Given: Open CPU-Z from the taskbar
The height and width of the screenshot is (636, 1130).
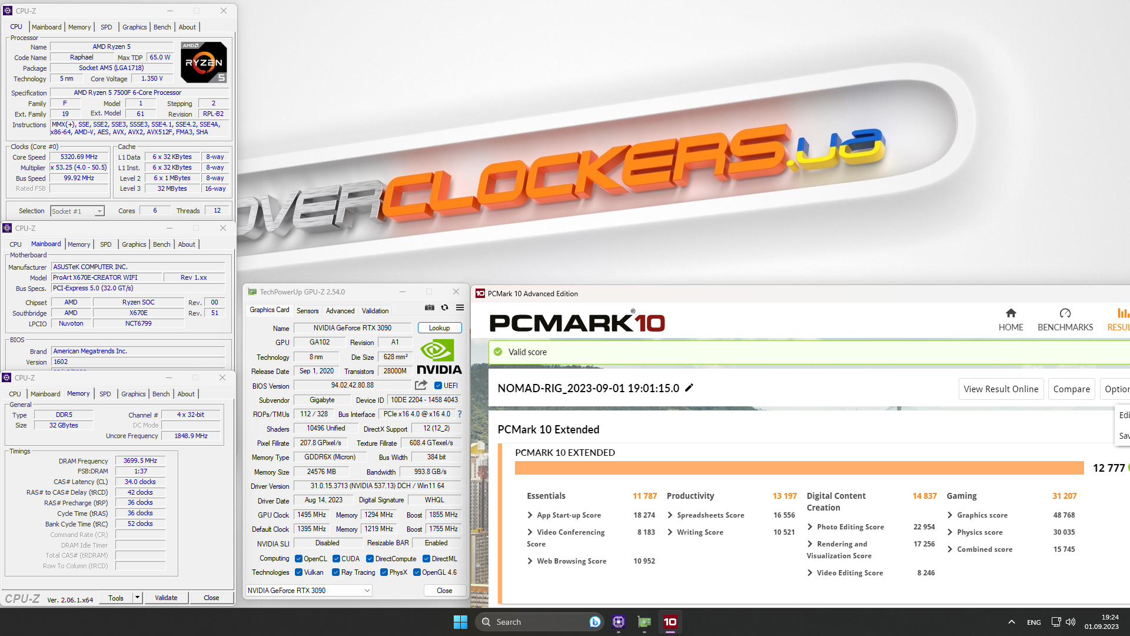Looking at the screenshot, I should [618, 622].
